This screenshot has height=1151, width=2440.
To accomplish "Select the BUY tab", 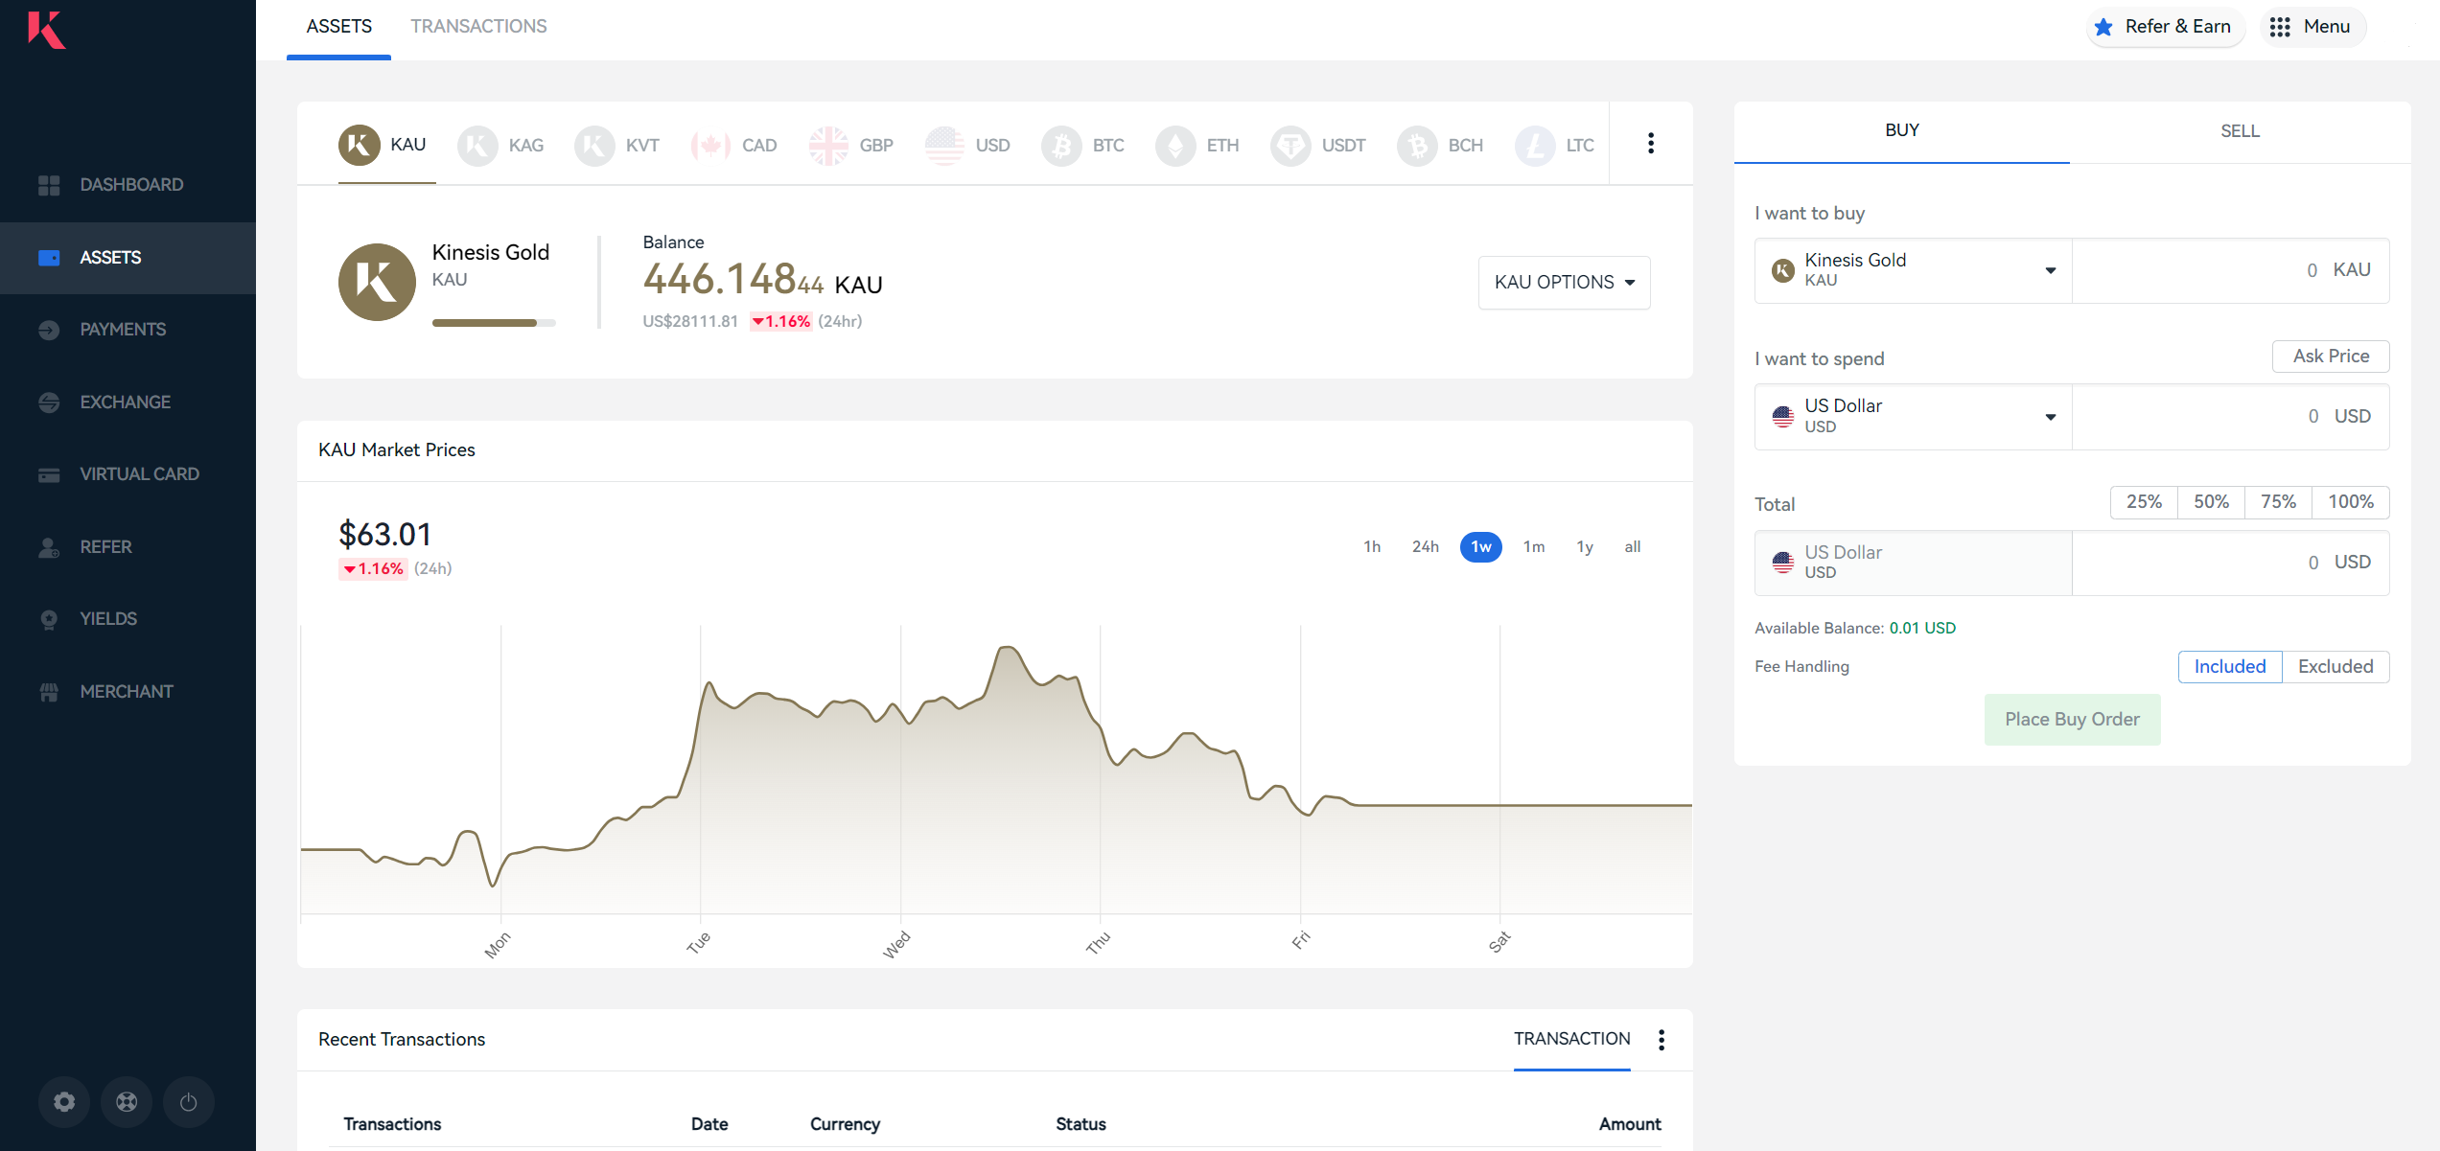I will [x=1902, y=131].
